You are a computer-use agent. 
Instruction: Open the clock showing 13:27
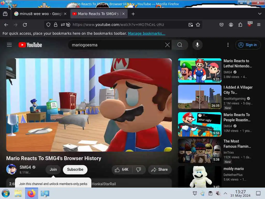tap(240, 193)
